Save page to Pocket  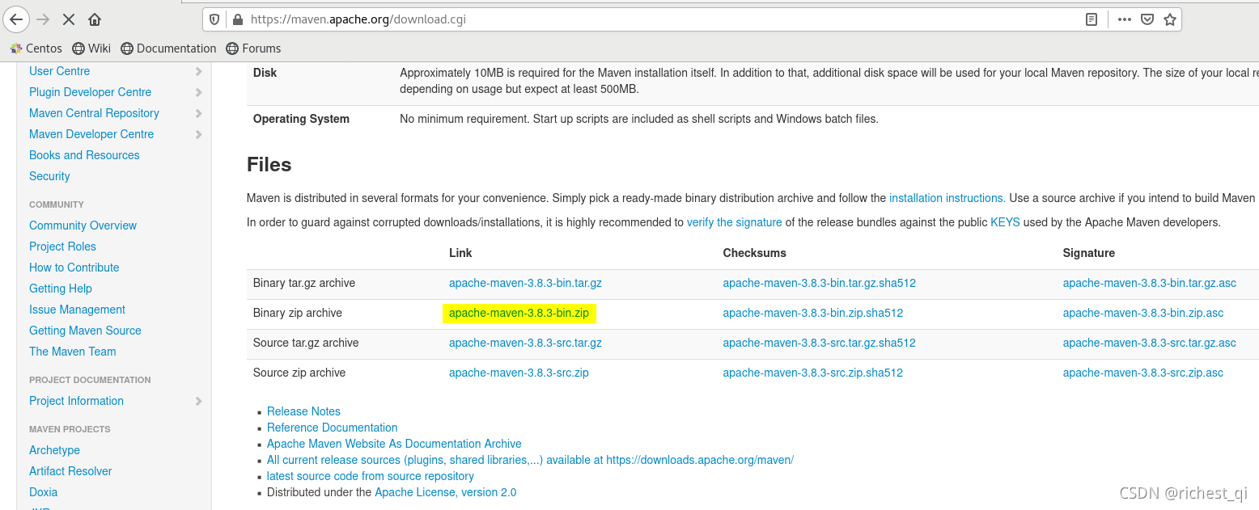pos(1147,19)
